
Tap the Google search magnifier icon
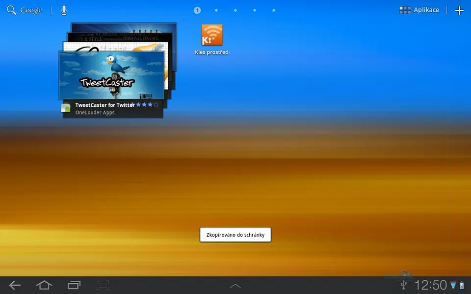tap(11, 10)
